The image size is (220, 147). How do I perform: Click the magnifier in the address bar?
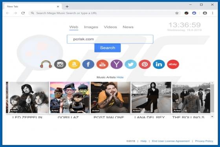tap(32, 13)
